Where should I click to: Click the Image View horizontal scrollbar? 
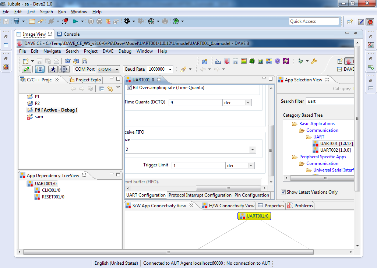pos(168,252)
